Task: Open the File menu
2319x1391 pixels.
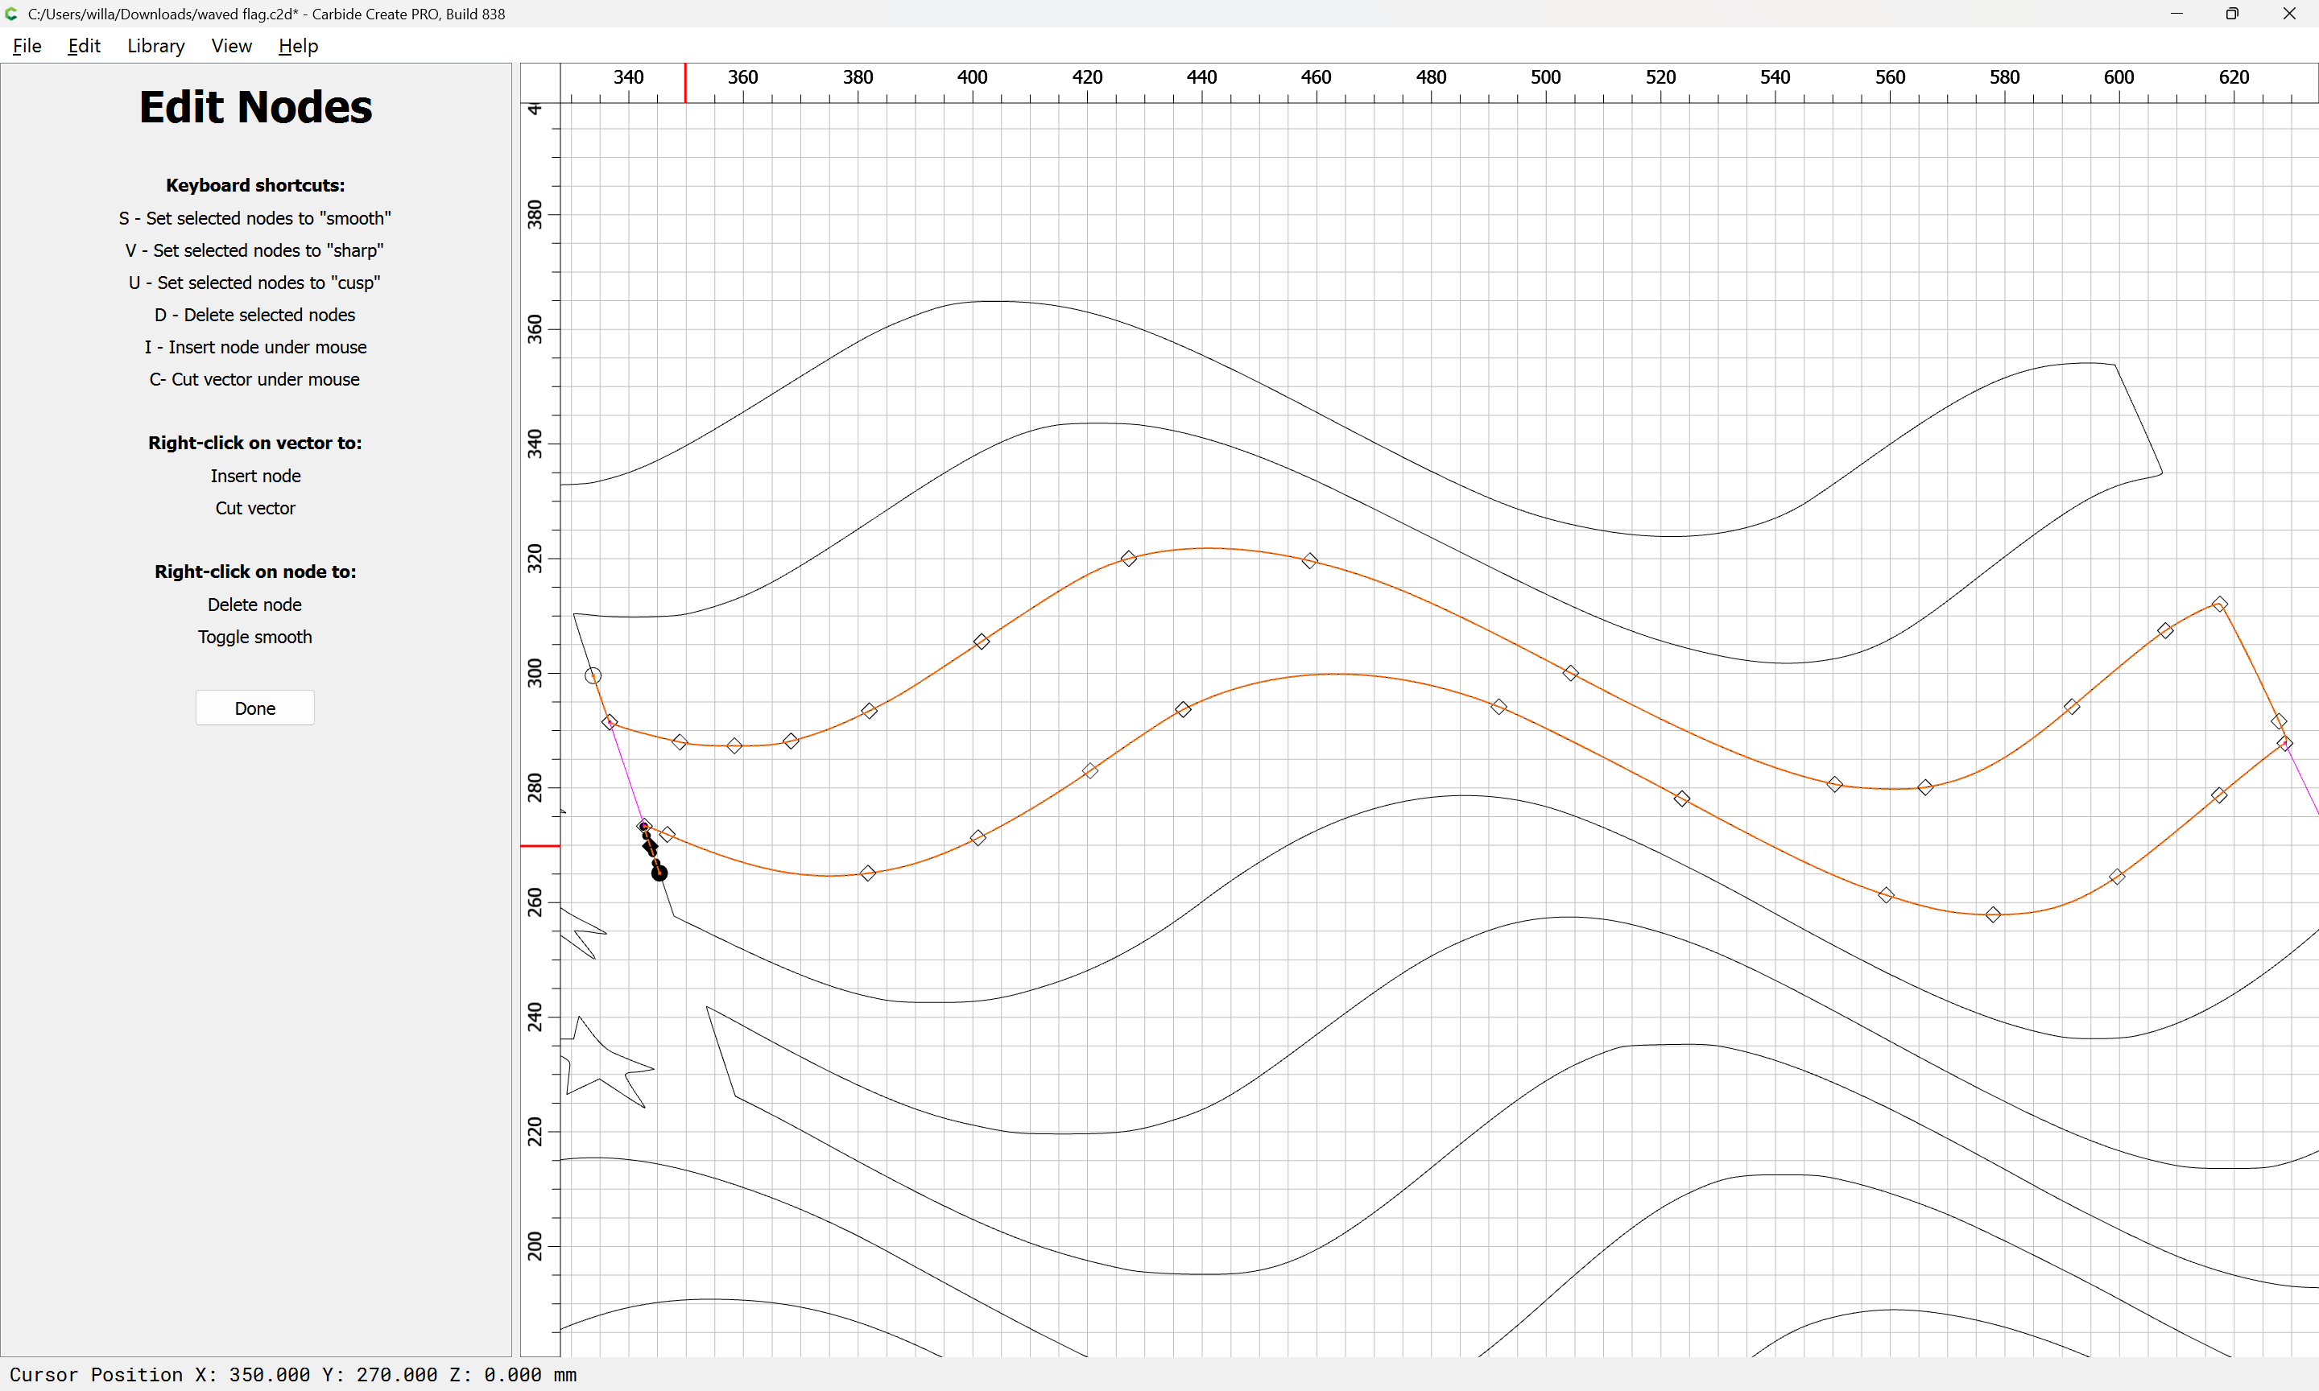Action: (27, 46)
